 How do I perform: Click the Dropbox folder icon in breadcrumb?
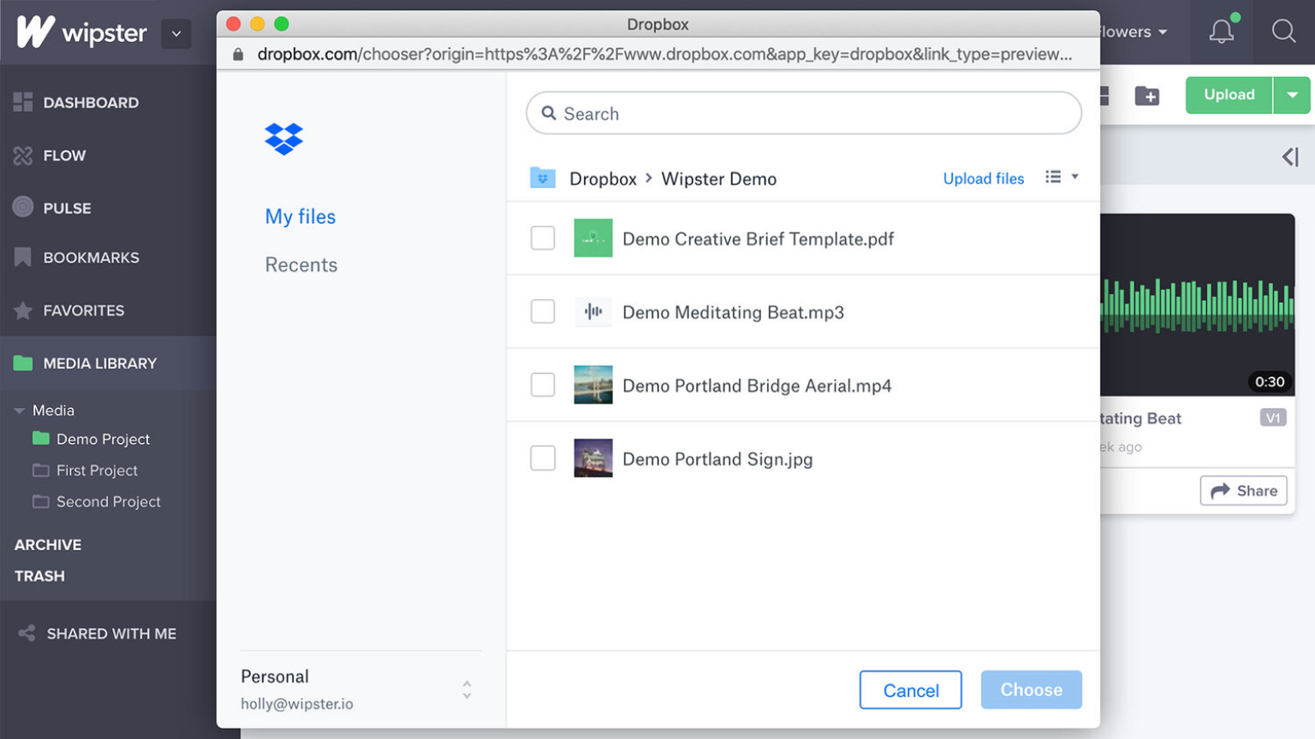543,178
